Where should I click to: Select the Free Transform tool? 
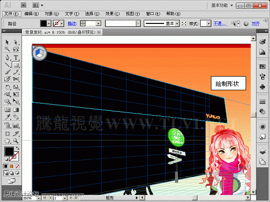[x=16, y=94]
